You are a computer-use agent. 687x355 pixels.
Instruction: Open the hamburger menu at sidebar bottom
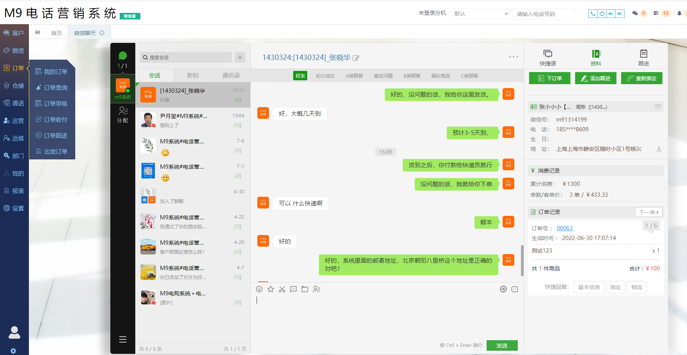click(x=123, y=339)
